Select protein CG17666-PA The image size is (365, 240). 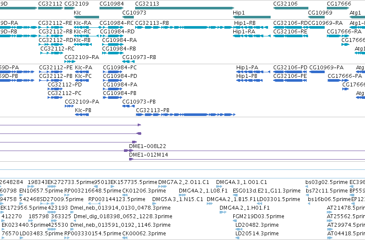tap(345, 76)
